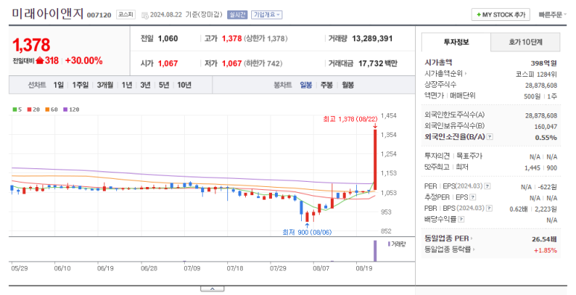Click the 52주최고 최저 values 1,445 900

(541, 168)
